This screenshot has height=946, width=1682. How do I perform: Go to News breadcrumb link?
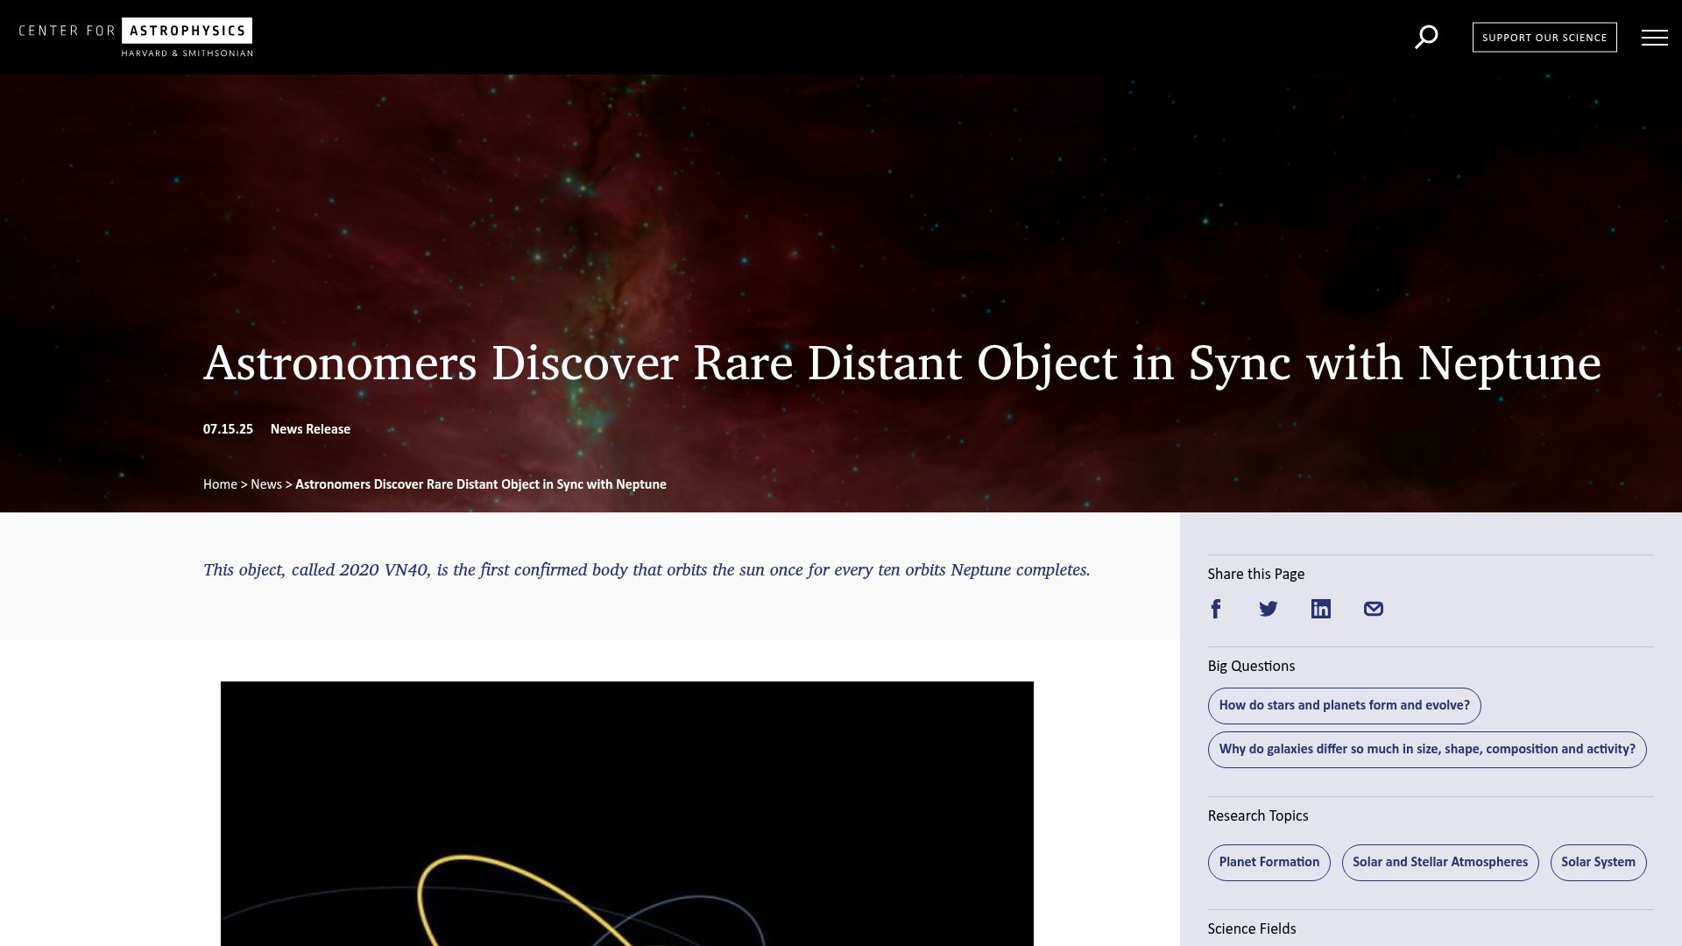(266, 484)
